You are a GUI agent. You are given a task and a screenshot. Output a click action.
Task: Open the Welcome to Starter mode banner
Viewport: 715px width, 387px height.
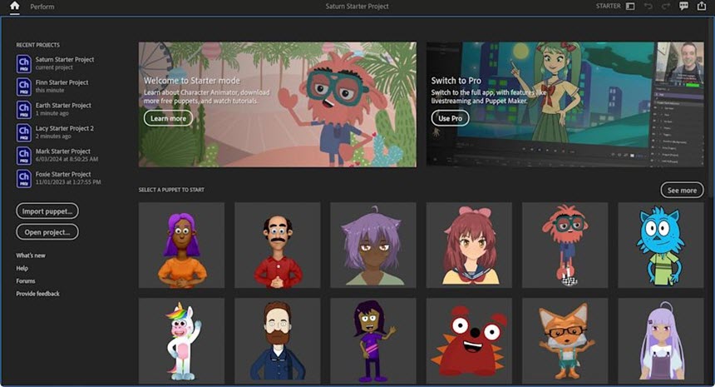click(x=277, y=105)
